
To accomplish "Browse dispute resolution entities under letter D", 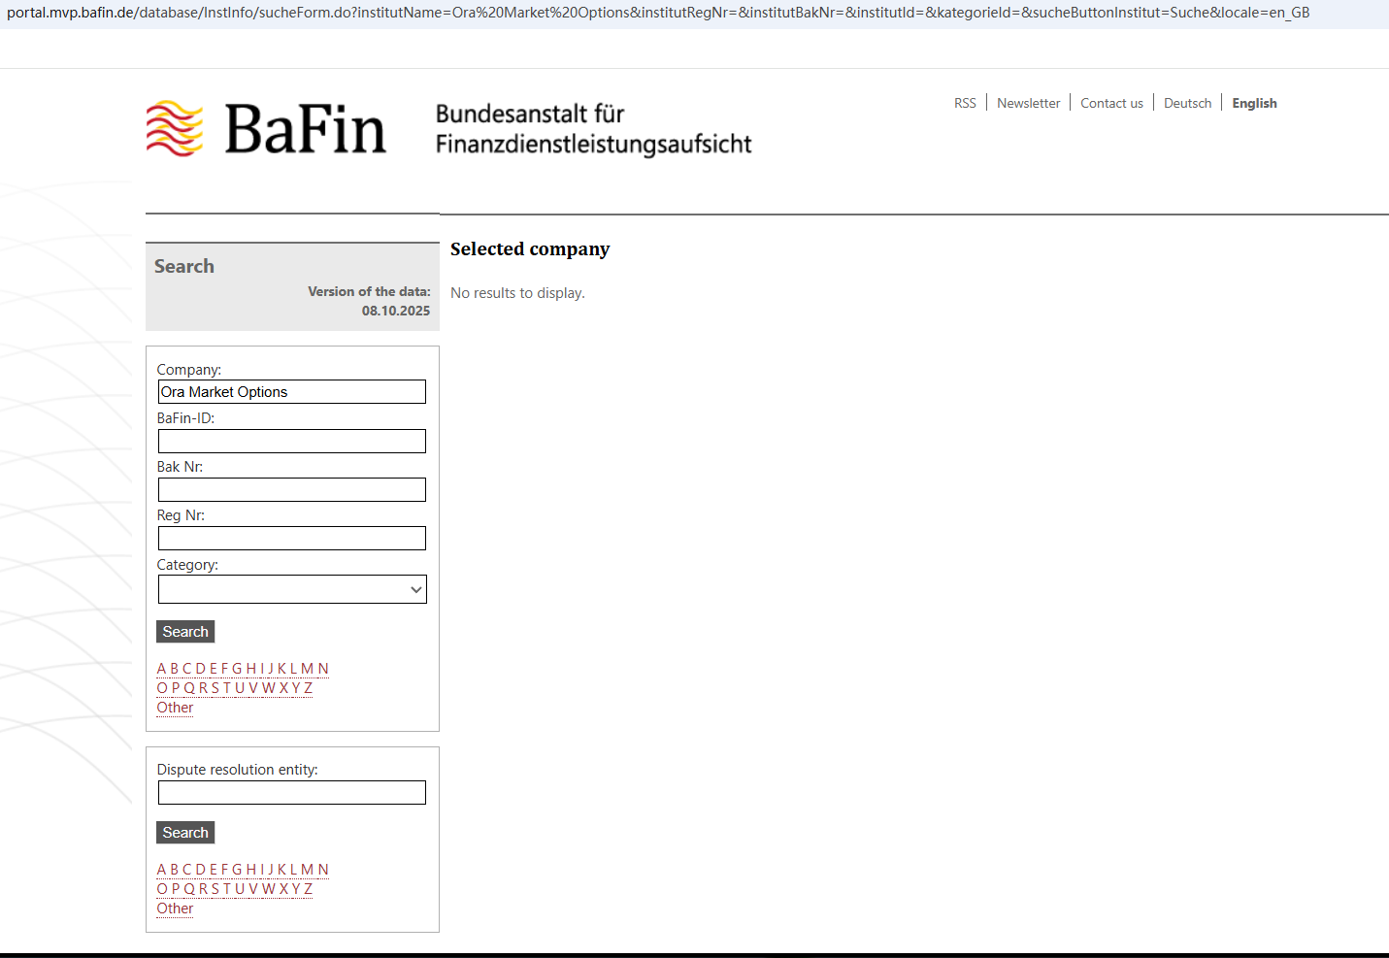I will 201,870.
